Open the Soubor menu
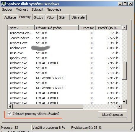The height and width of the screenshot is (132, 135). (7, 9)
